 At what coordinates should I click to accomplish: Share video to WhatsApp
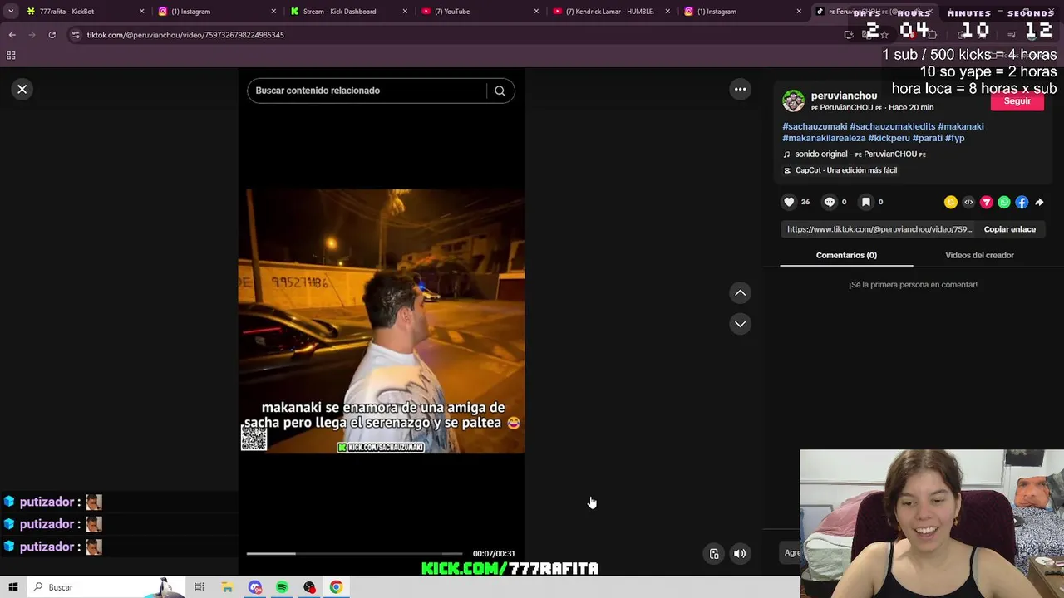tap(1004, 202)
